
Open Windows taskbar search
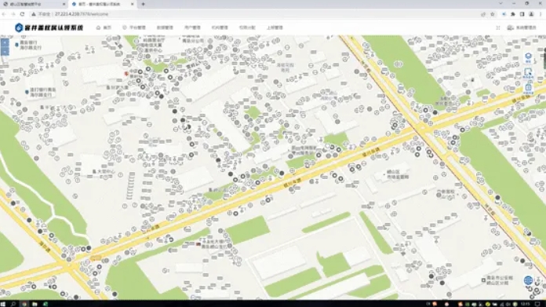(x=13, y=304)
